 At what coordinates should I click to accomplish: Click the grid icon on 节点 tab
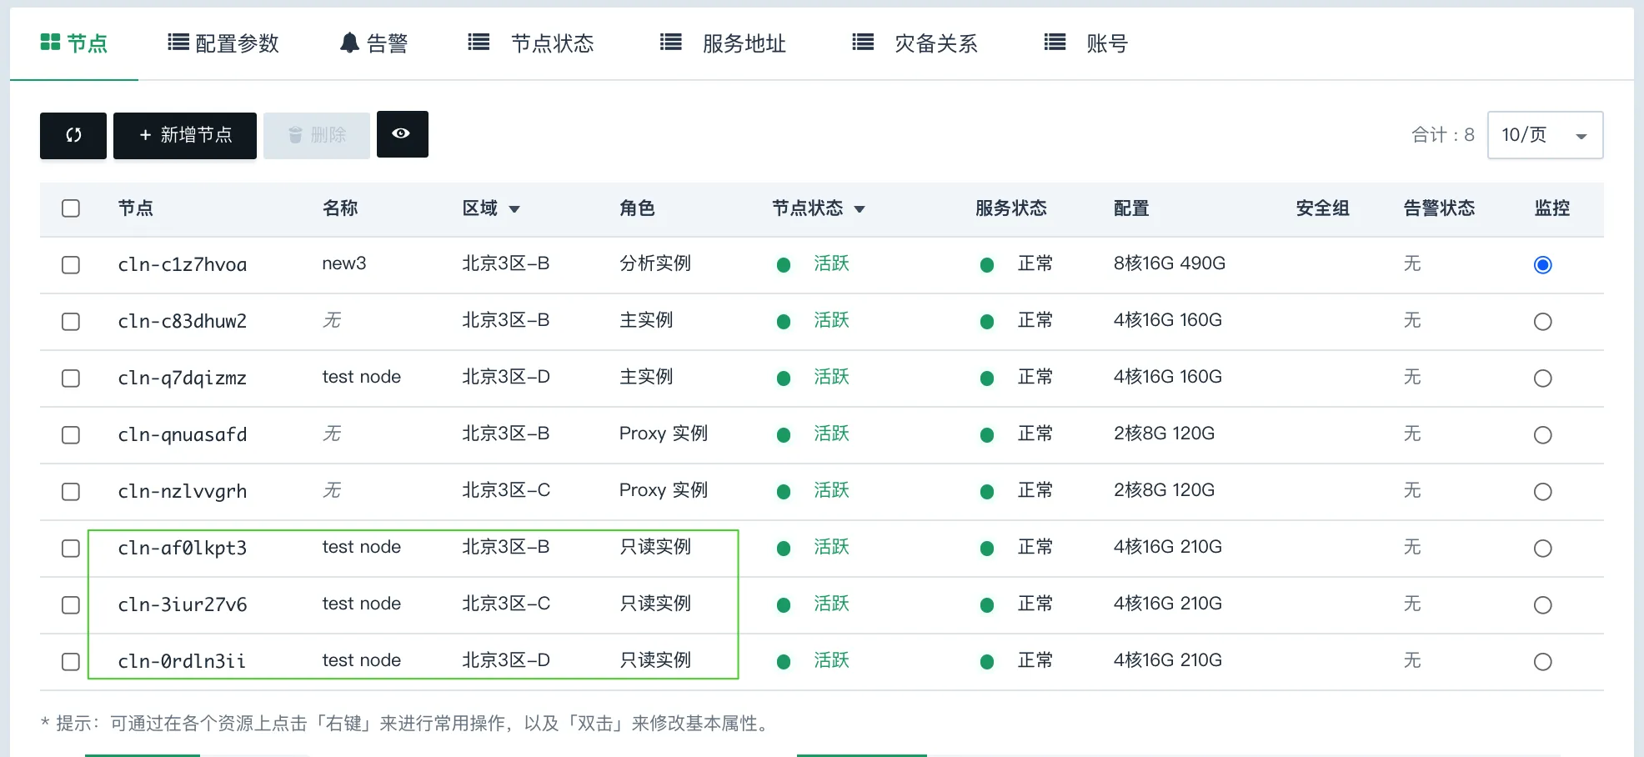tap(50, 43)
